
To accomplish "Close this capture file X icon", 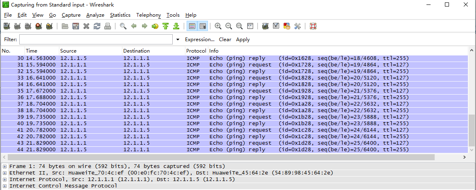I will (x=86, y=27).
